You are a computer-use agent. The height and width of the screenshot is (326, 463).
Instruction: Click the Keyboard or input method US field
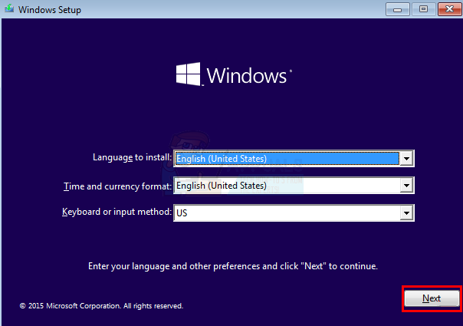point(294,212)
